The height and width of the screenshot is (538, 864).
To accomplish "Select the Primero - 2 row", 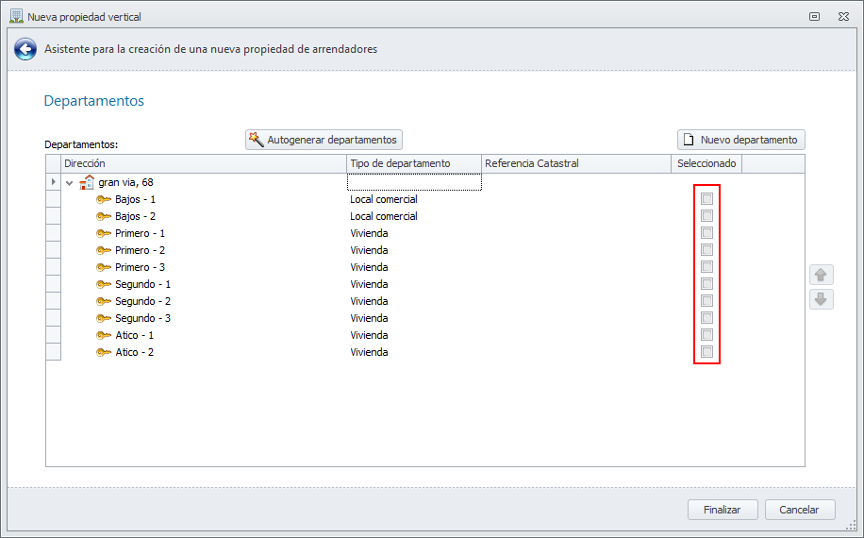I will (425, 251).
